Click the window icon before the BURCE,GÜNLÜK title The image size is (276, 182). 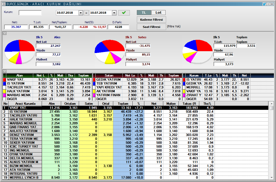pos(4,4)
